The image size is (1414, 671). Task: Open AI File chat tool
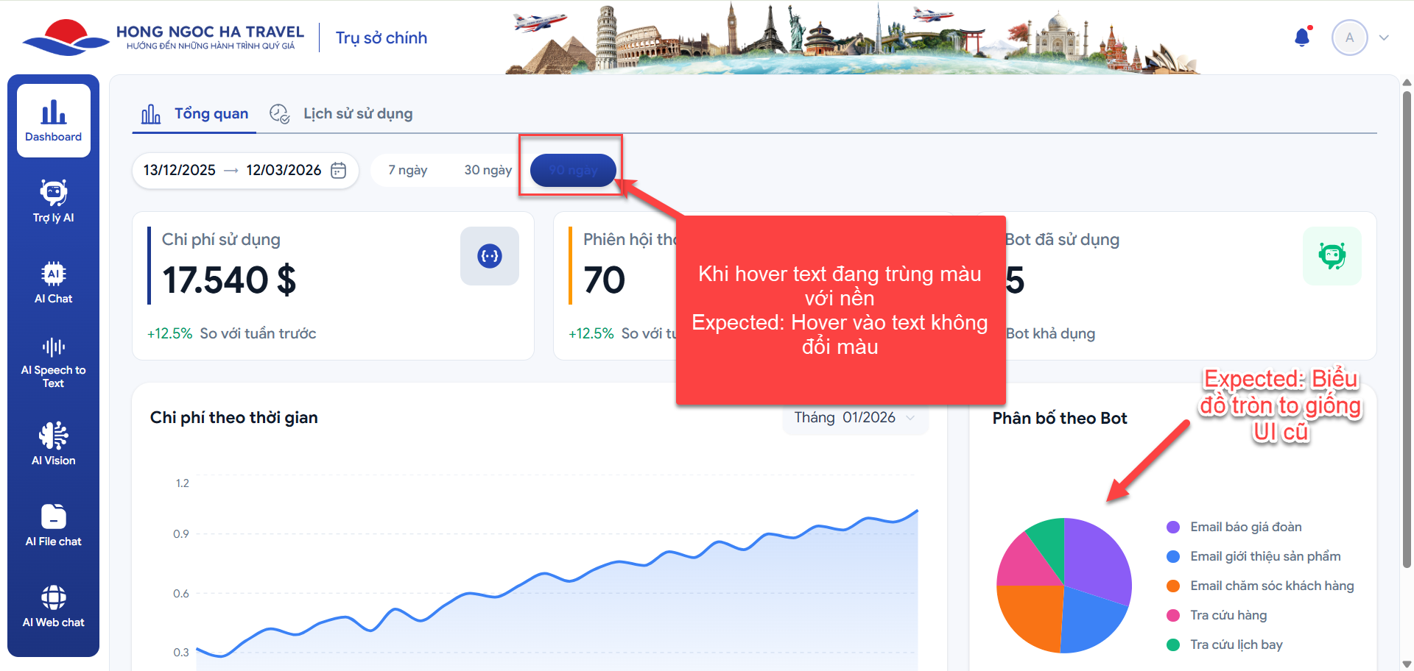pyautogui.click(x=53, y=525)
